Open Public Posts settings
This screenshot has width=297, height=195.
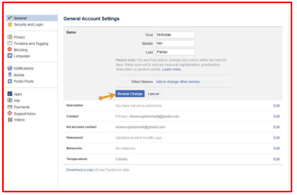click(x=24, y=82)
